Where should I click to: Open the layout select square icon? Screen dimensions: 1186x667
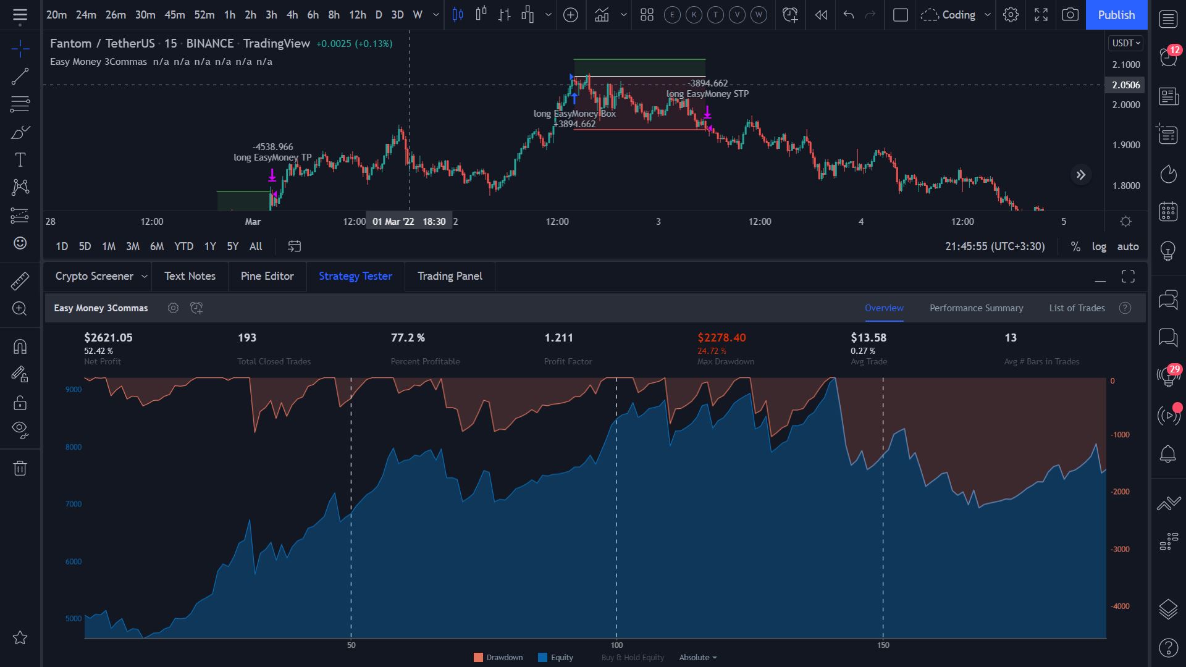901,15
